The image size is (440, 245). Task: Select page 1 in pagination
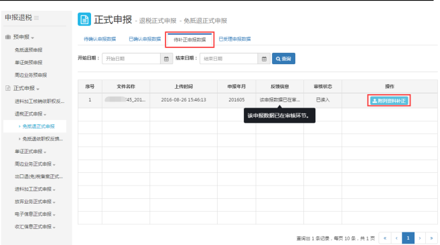tap(408, 238)
